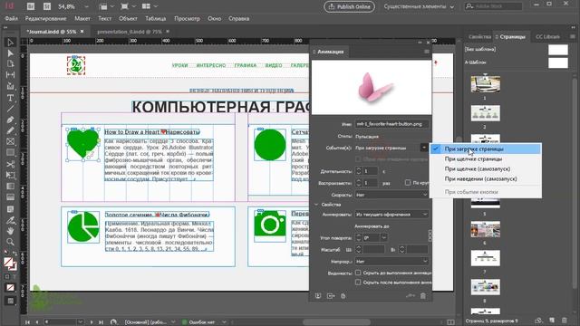The width and height of the screenshot is (580, 326).
Task: Switch to presentation document tab
Action: click(x=129, y=32)
